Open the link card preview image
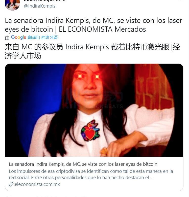The width and height of the screenshot is (189, 197). [x=94, y=110]
